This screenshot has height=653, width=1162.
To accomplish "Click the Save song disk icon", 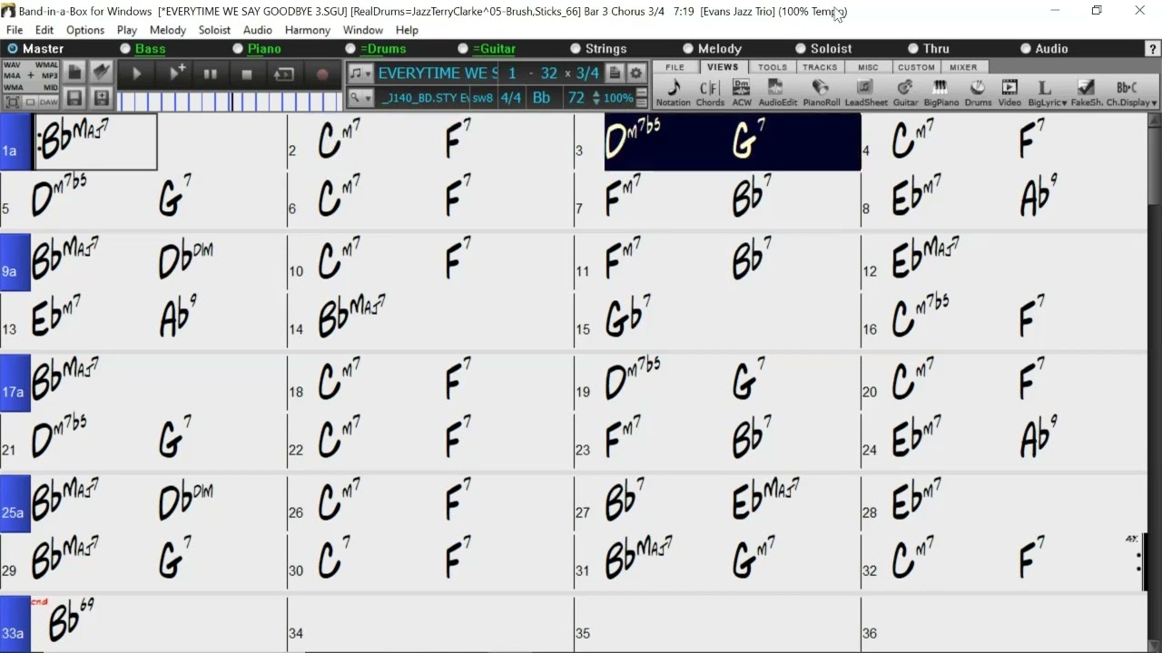I will (74, 98).
